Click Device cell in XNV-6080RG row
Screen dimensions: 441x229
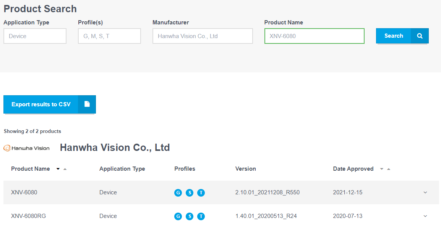coord(108,216)
